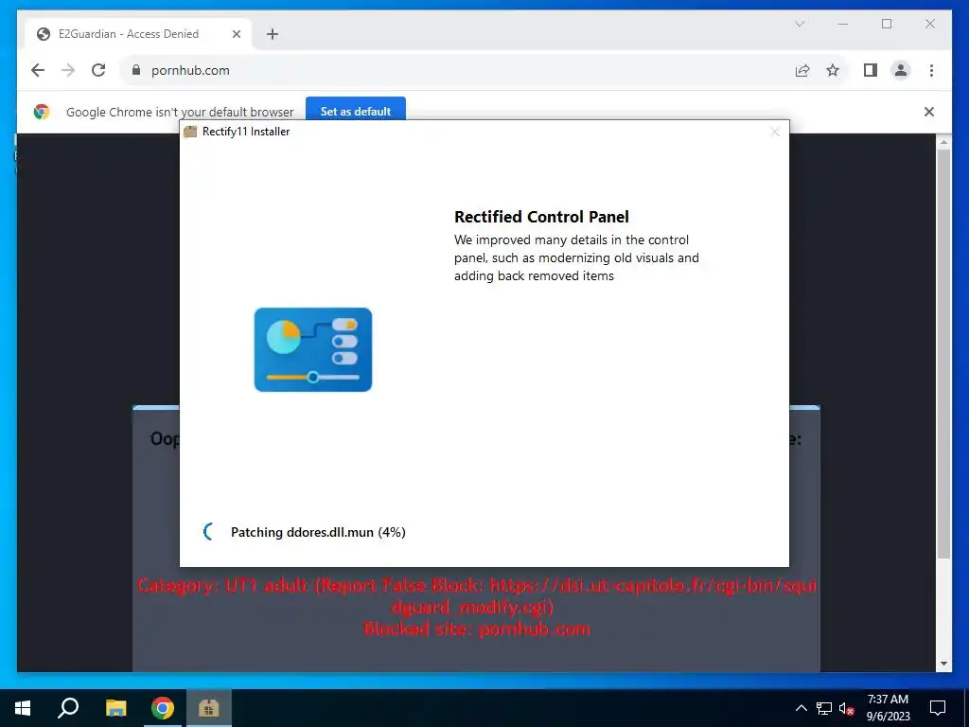This screenshot has width=969, height=727.
Task: Share this page using the share icon
Action: tap(802, 70)
